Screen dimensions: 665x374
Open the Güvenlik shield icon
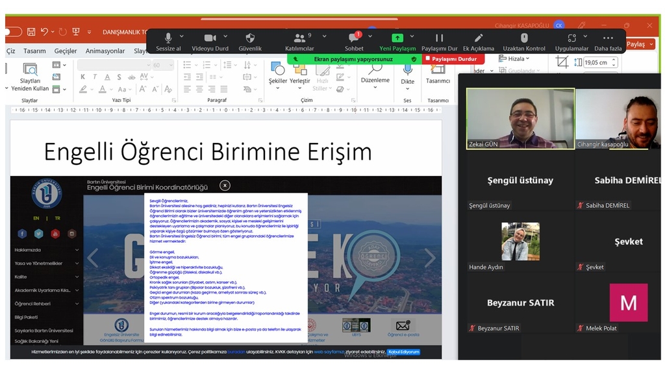[250, 38]
